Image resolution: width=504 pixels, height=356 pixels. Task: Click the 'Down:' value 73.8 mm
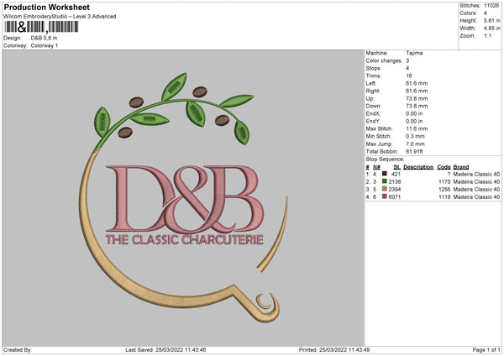(417, 106)
